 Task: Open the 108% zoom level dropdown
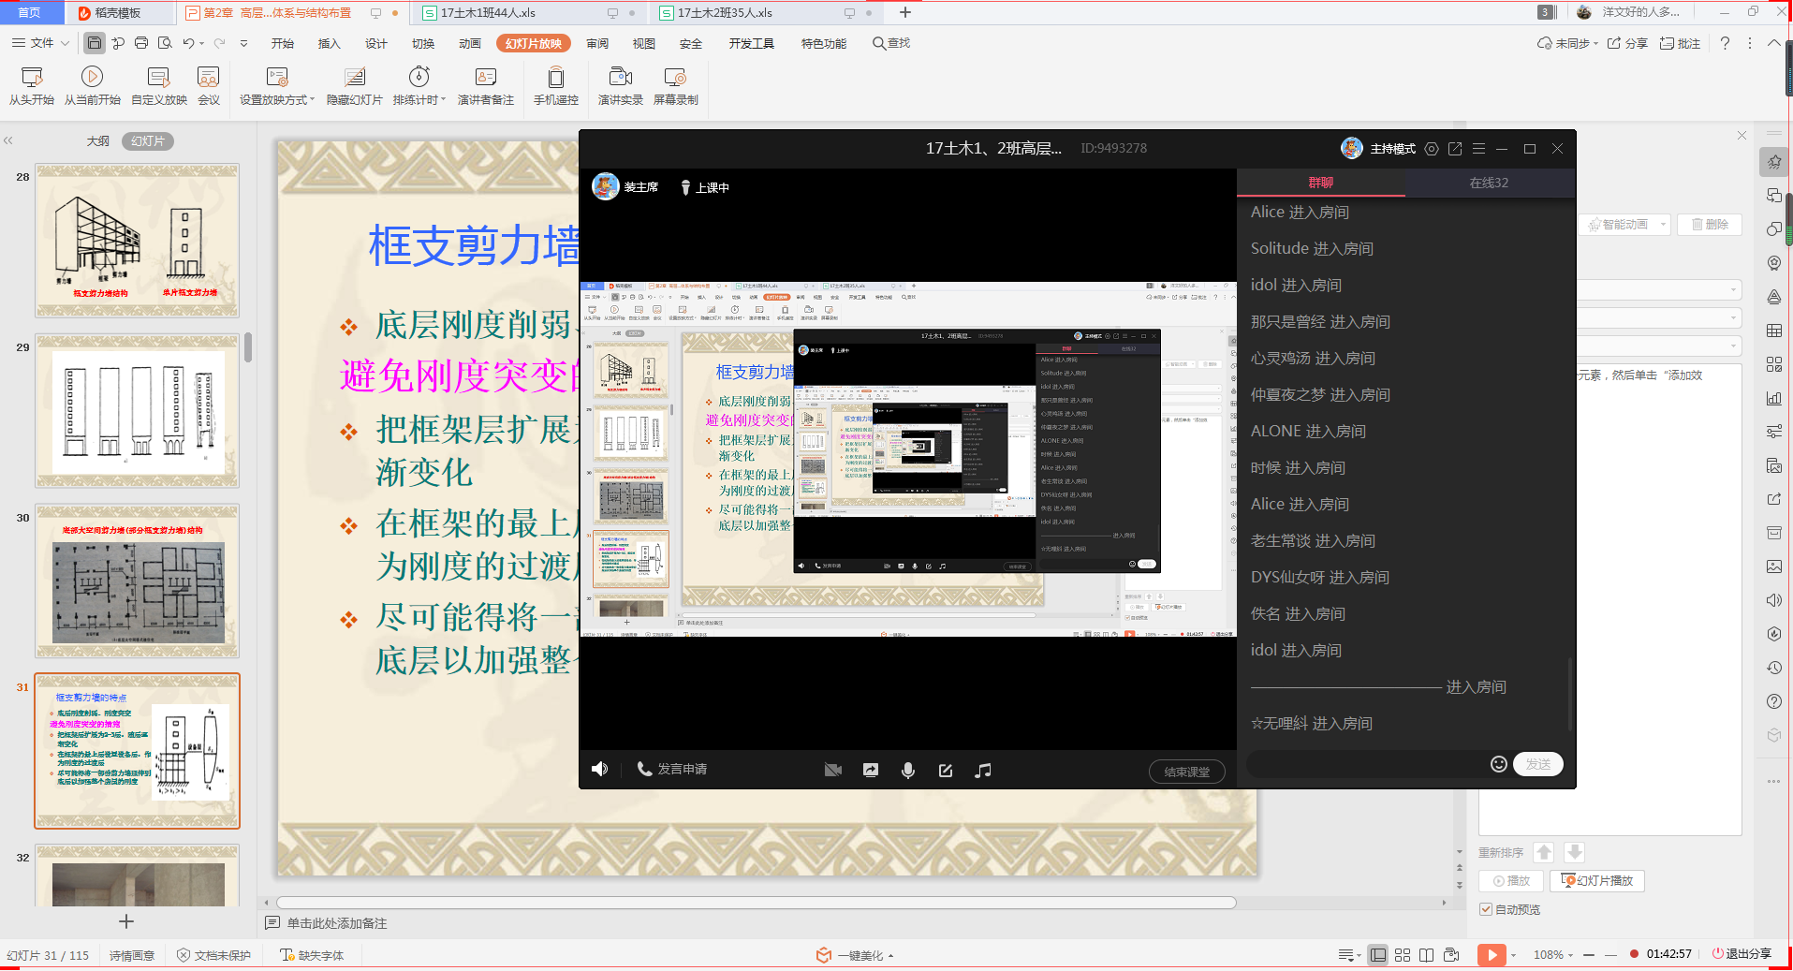[1570, 955]
